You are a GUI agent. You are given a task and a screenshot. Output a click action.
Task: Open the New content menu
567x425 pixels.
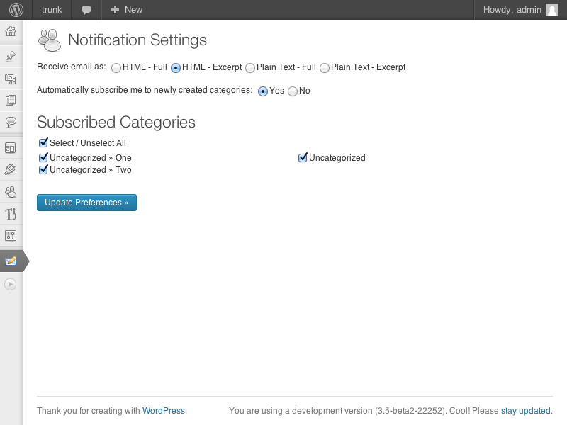click(127, 10)
